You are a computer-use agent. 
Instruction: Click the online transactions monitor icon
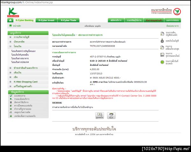162,55
